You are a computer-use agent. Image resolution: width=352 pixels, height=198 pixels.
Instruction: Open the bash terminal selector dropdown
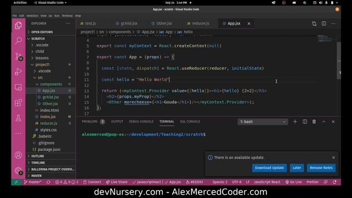[x=263, y=122]
